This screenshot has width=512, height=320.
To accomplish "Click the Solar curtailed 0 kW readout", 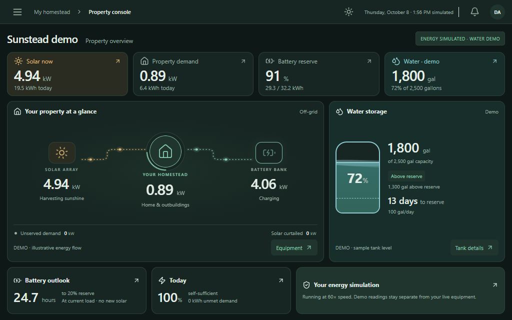I will click(x=293, y=233).
